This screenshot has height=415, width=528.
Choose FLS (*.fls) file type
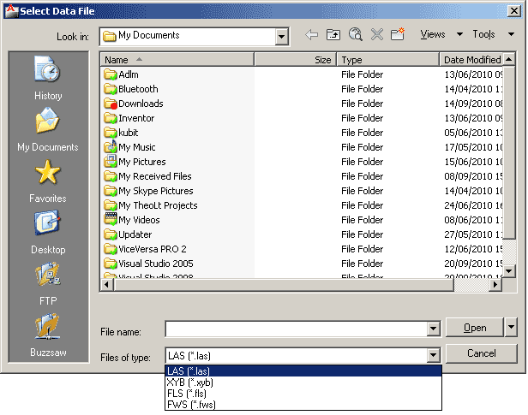click(303, 394)
